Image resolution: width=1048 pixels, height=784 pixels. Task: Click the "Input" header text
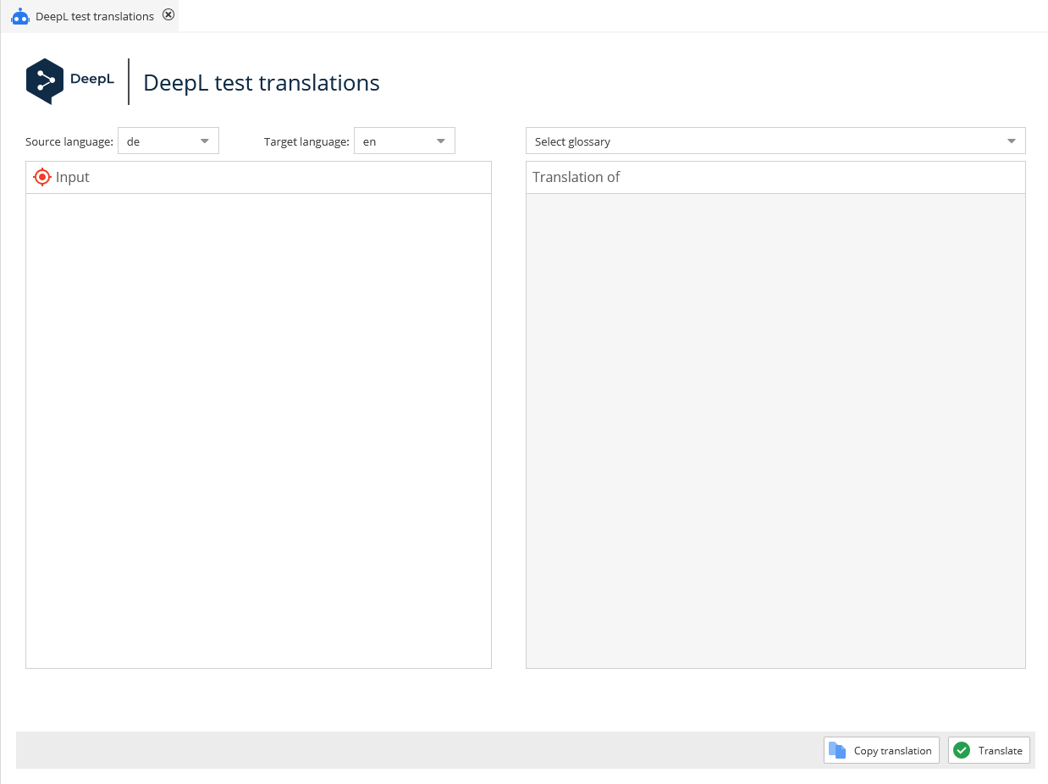(73, 177)
